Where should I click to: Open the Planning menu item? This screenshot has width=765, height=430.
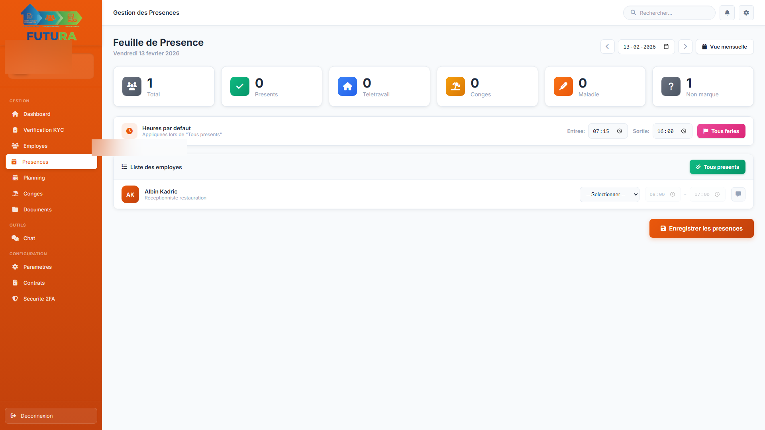34,178
